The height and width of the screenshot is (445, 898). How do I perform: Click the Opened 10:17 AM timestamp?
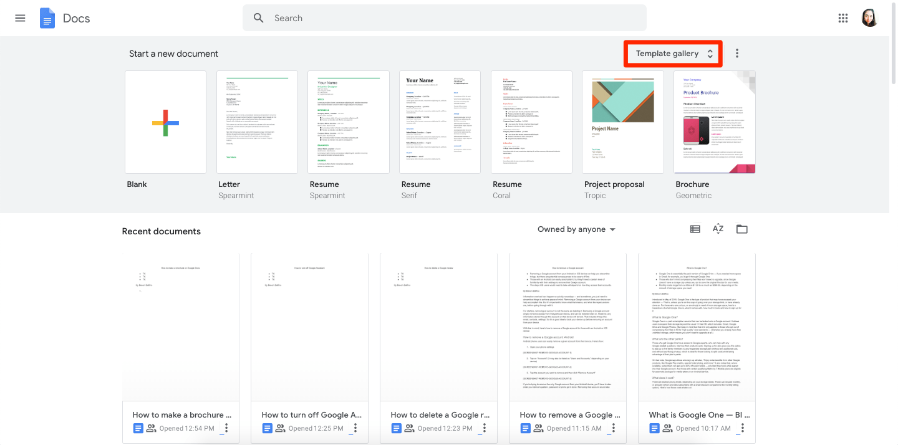click(x=703, y=428)
